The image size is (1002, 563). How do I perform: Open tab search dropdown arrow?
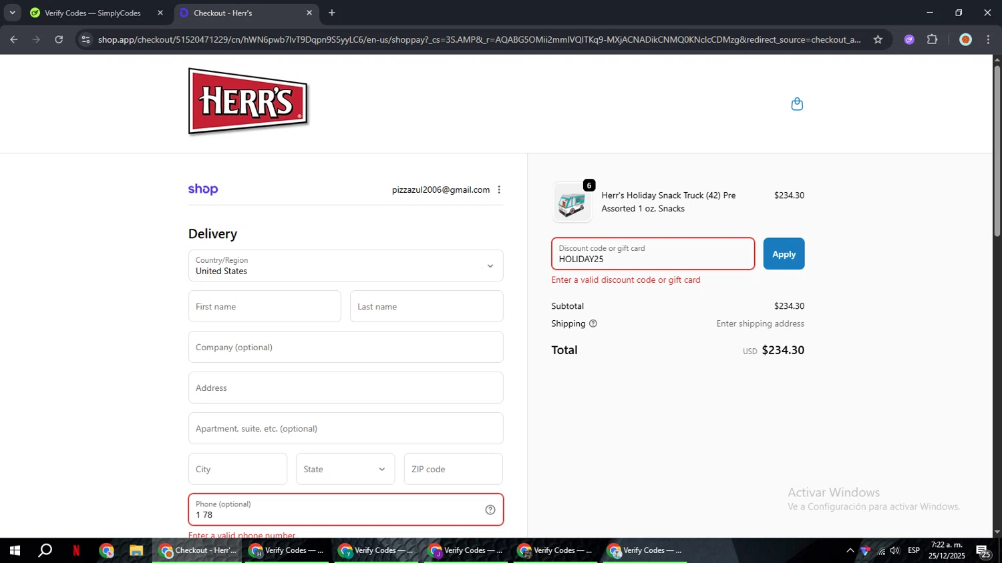(12, 13)
